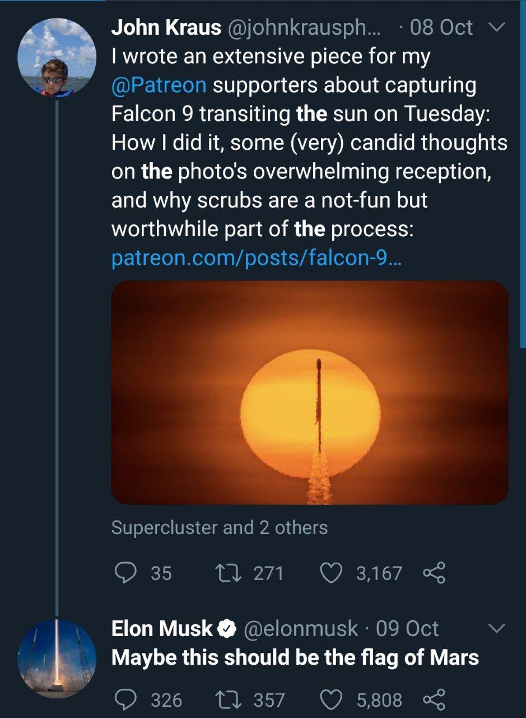Show Supercluster and 2 others tagged
Screen dimensions: 526x718
click(219, 527)
